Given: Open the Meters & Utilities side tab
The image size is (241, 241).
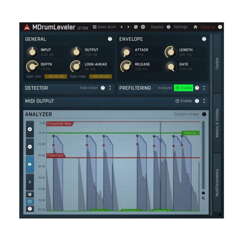Looking at the screenshot, I should tap(217, 123).
